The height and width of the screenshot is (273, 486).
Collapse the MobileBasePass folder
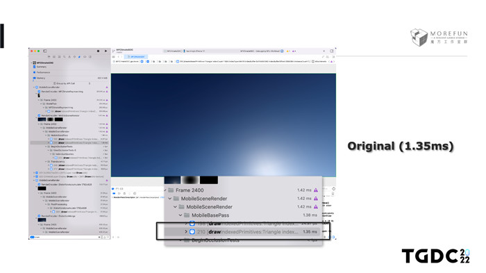pos(181,215)
